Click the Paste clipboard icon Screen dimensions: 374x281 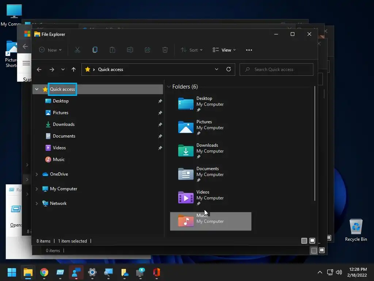tap(112, 50)
